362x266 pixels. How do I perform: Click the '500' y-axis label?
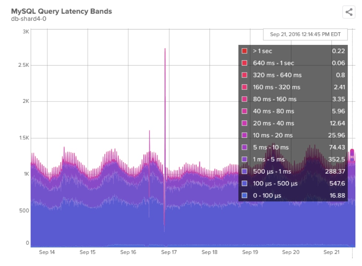click(24, 210)
